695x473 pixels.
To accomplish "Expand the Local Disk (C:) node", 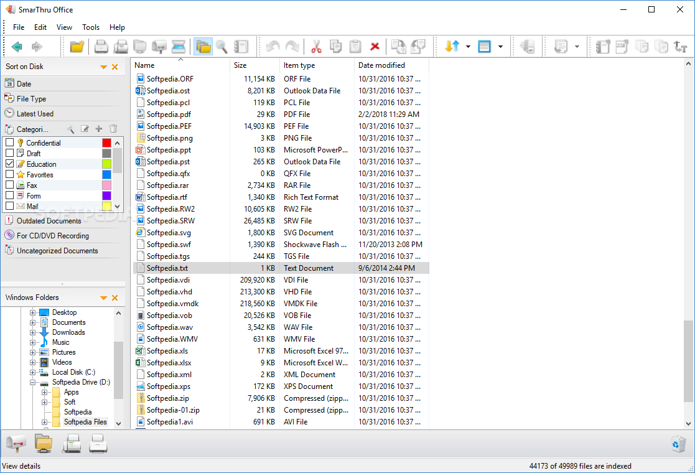I will tap(32, 372).
